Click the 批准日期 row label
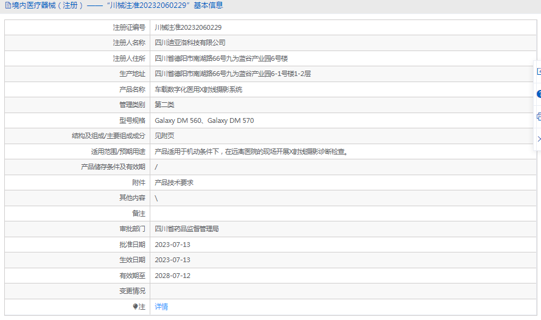The height and width of the screenshot is (320, 541). (x=133, y=245)
